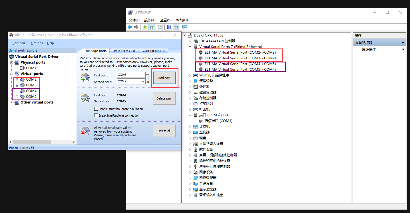Select the DESKTOP-JIT136S root node
Screen dimensions: 410x213
[208, 35]
